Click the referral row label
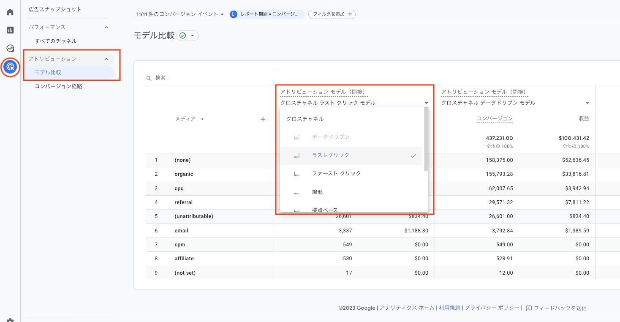 (183, 202)
